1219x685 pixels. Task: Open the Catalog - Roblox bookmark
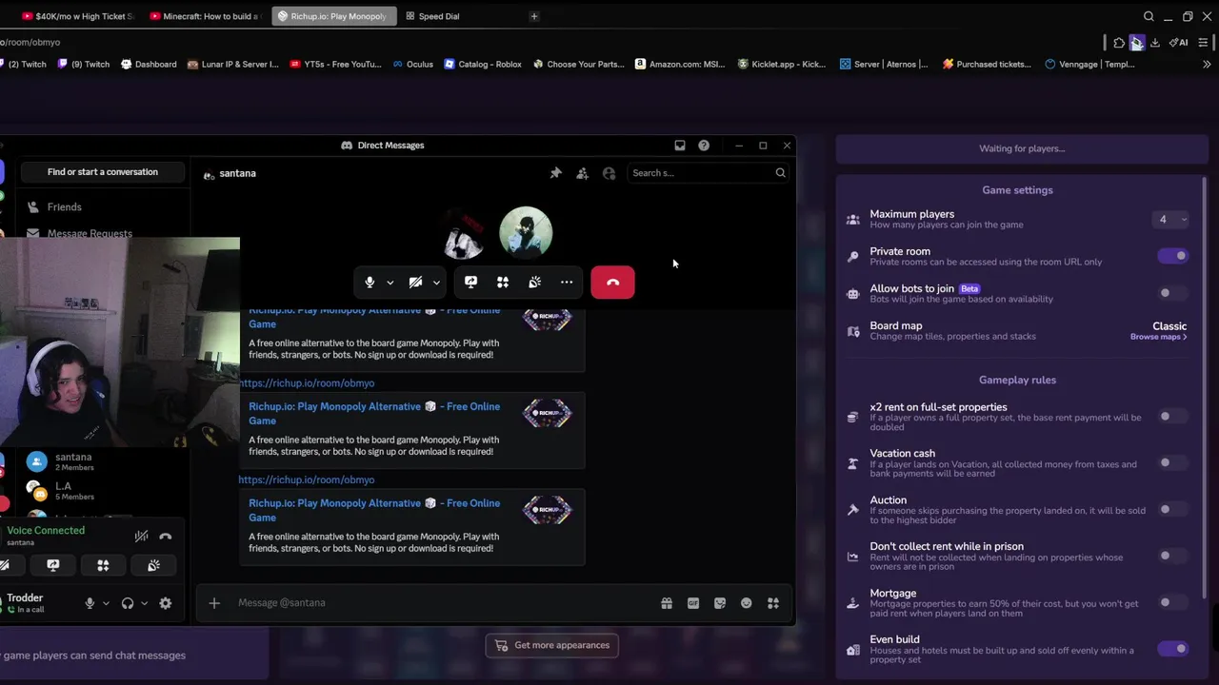pyautogui.click(x=483, y=65)
